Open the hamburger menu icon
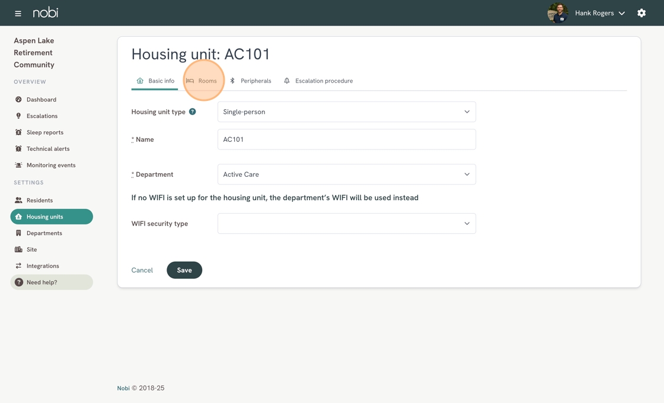The width and height of the screenshot is (664, 403). pyautogui.click(x=18, y=13)
